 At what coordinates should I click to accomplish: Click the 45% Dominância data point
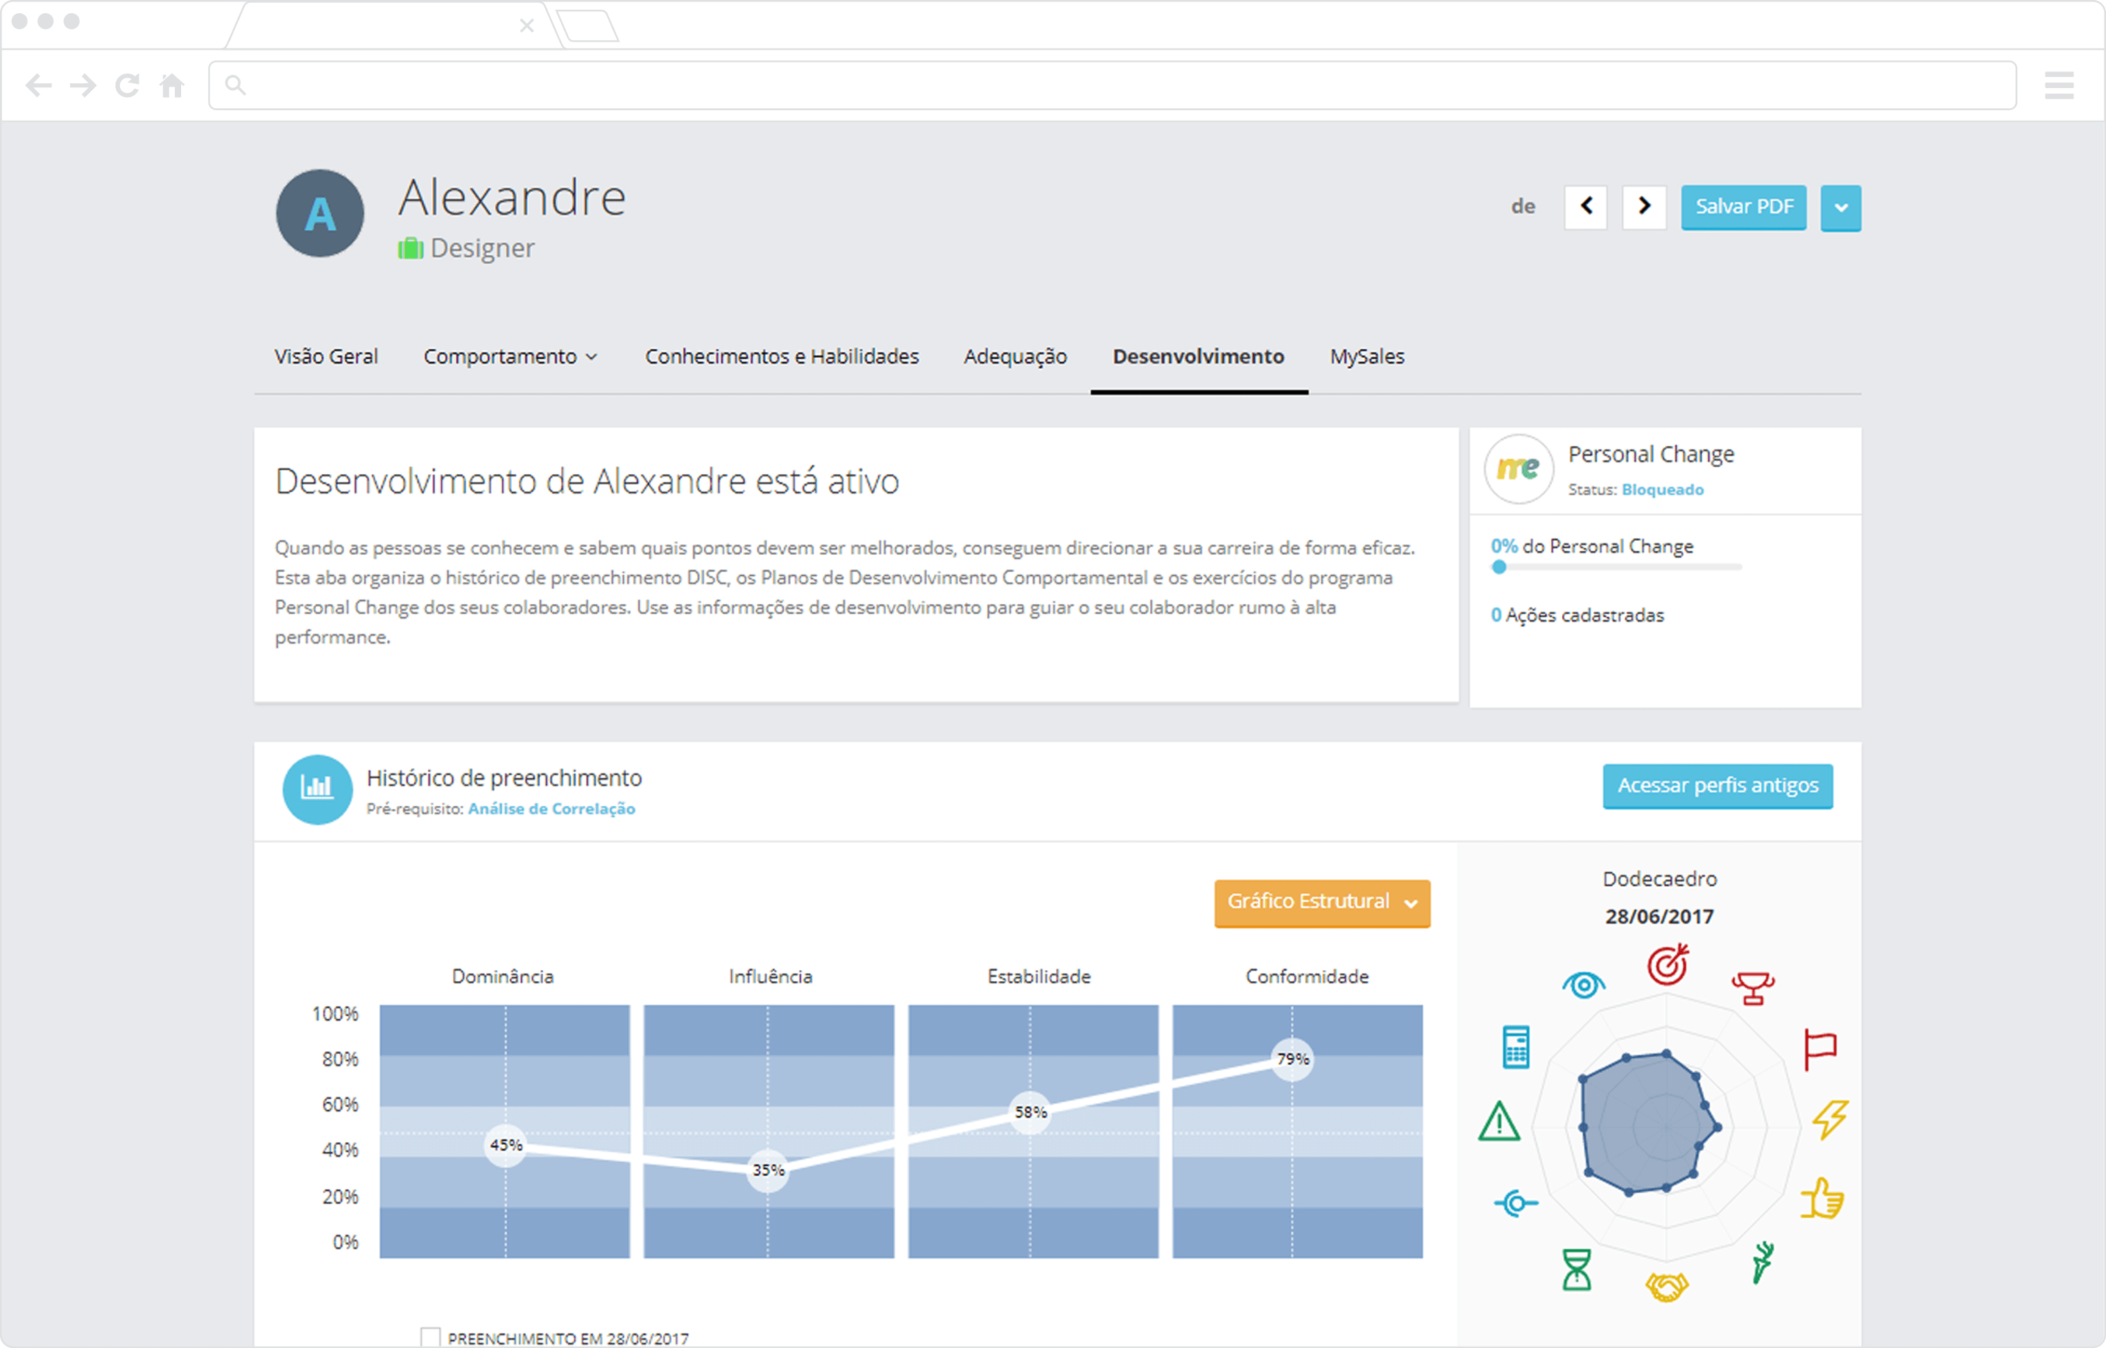[x=505, y=1145]
